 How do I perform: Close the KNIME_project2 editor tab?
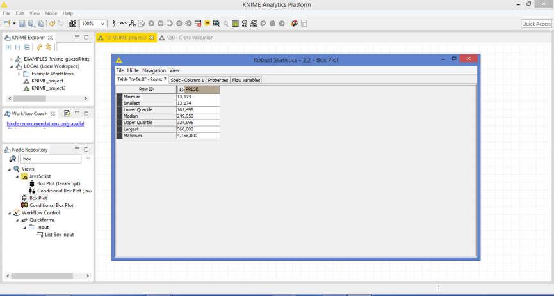152,38
